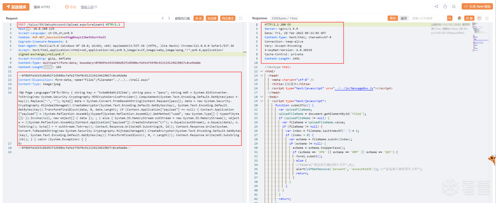Viewport: 496px width, 203px height.
Task: Expand the Request panel to fullscreen
Action: (241, 18)
